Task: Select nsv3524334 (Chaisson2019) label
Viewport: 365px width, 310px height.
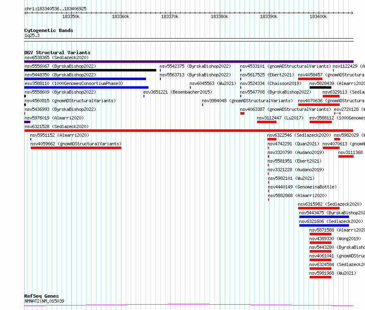Action: [271, 83]
